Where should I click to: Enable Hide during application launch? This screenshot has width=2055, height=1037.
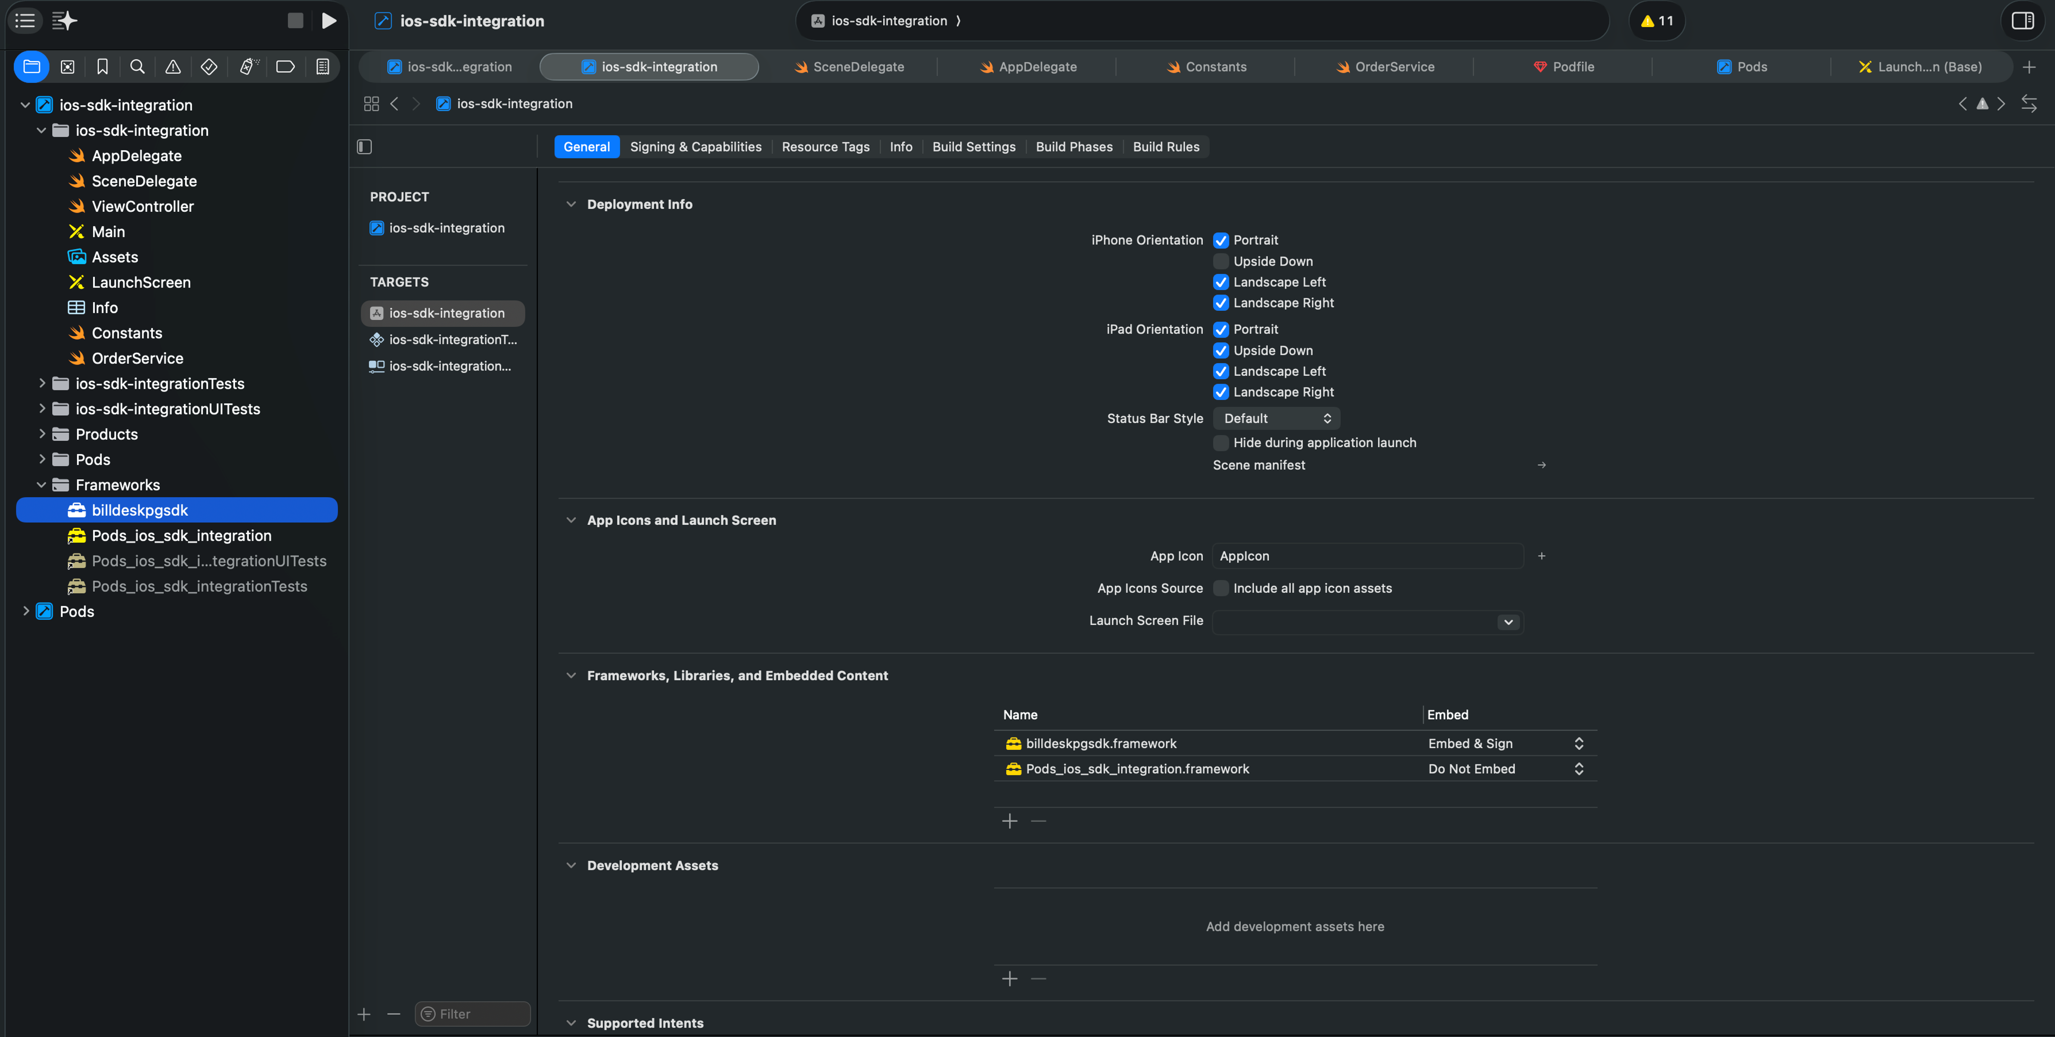(x=1220, y=443)
